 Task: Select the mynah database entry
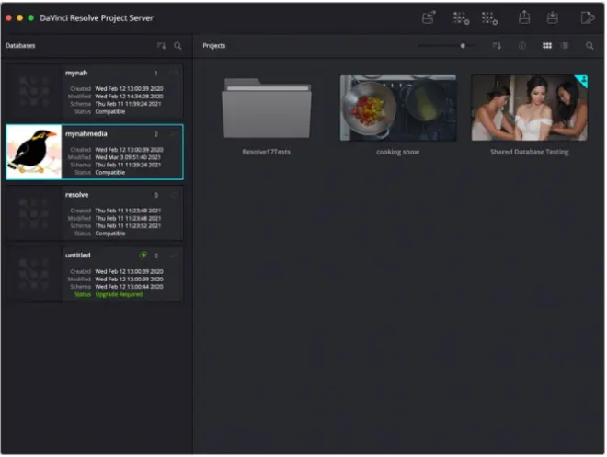tap(95, 92)
